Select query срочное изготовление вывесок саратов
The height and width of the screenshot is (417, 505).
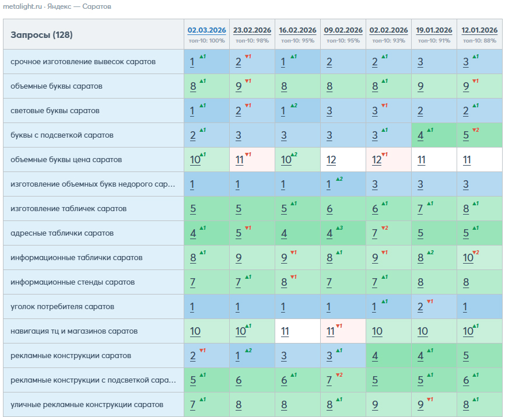coord(83,61)
